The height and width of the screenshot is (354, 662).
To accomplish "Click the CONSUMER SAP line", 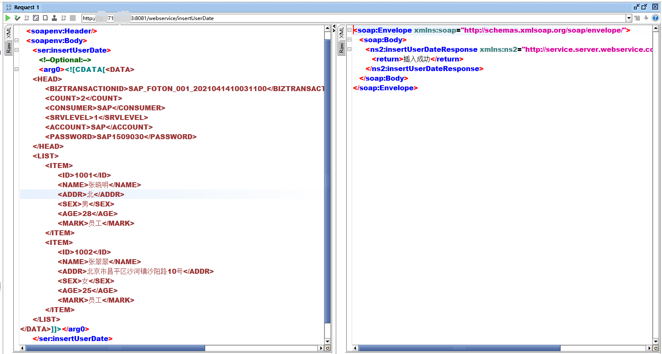I will click(105, 108).
